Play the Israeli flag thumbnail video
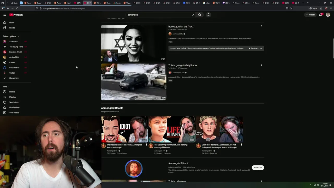334x188 pixels. (x=134, y=43)
